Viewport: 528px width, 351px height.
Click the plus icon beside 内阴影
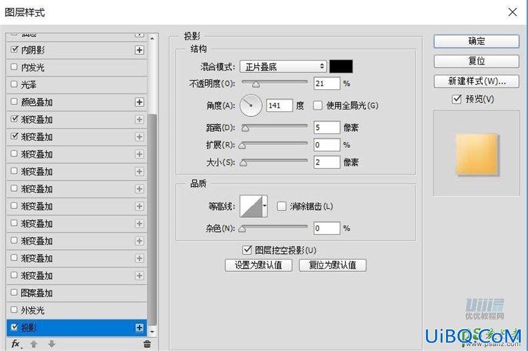click(x=140, y=50)
